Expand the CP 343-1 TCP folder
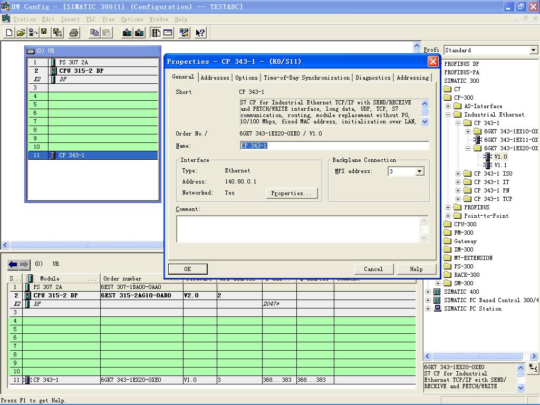The width and height of the screenshot is (540, 405). click(x=458, y=199)
